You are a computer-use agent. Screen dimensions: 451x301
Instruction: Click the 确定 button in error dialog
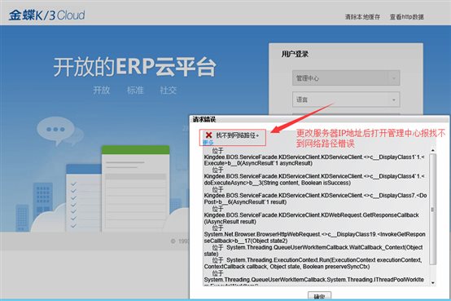[x=319, y=296]
